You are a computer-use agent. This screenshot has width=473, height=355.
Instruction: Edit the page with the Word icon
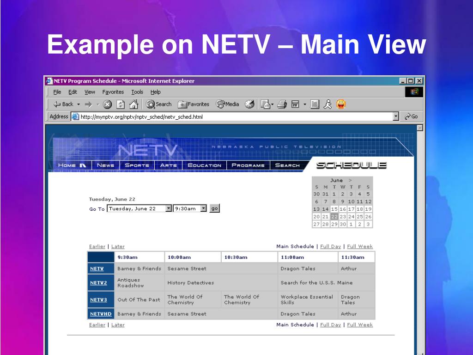pos(295,104)
